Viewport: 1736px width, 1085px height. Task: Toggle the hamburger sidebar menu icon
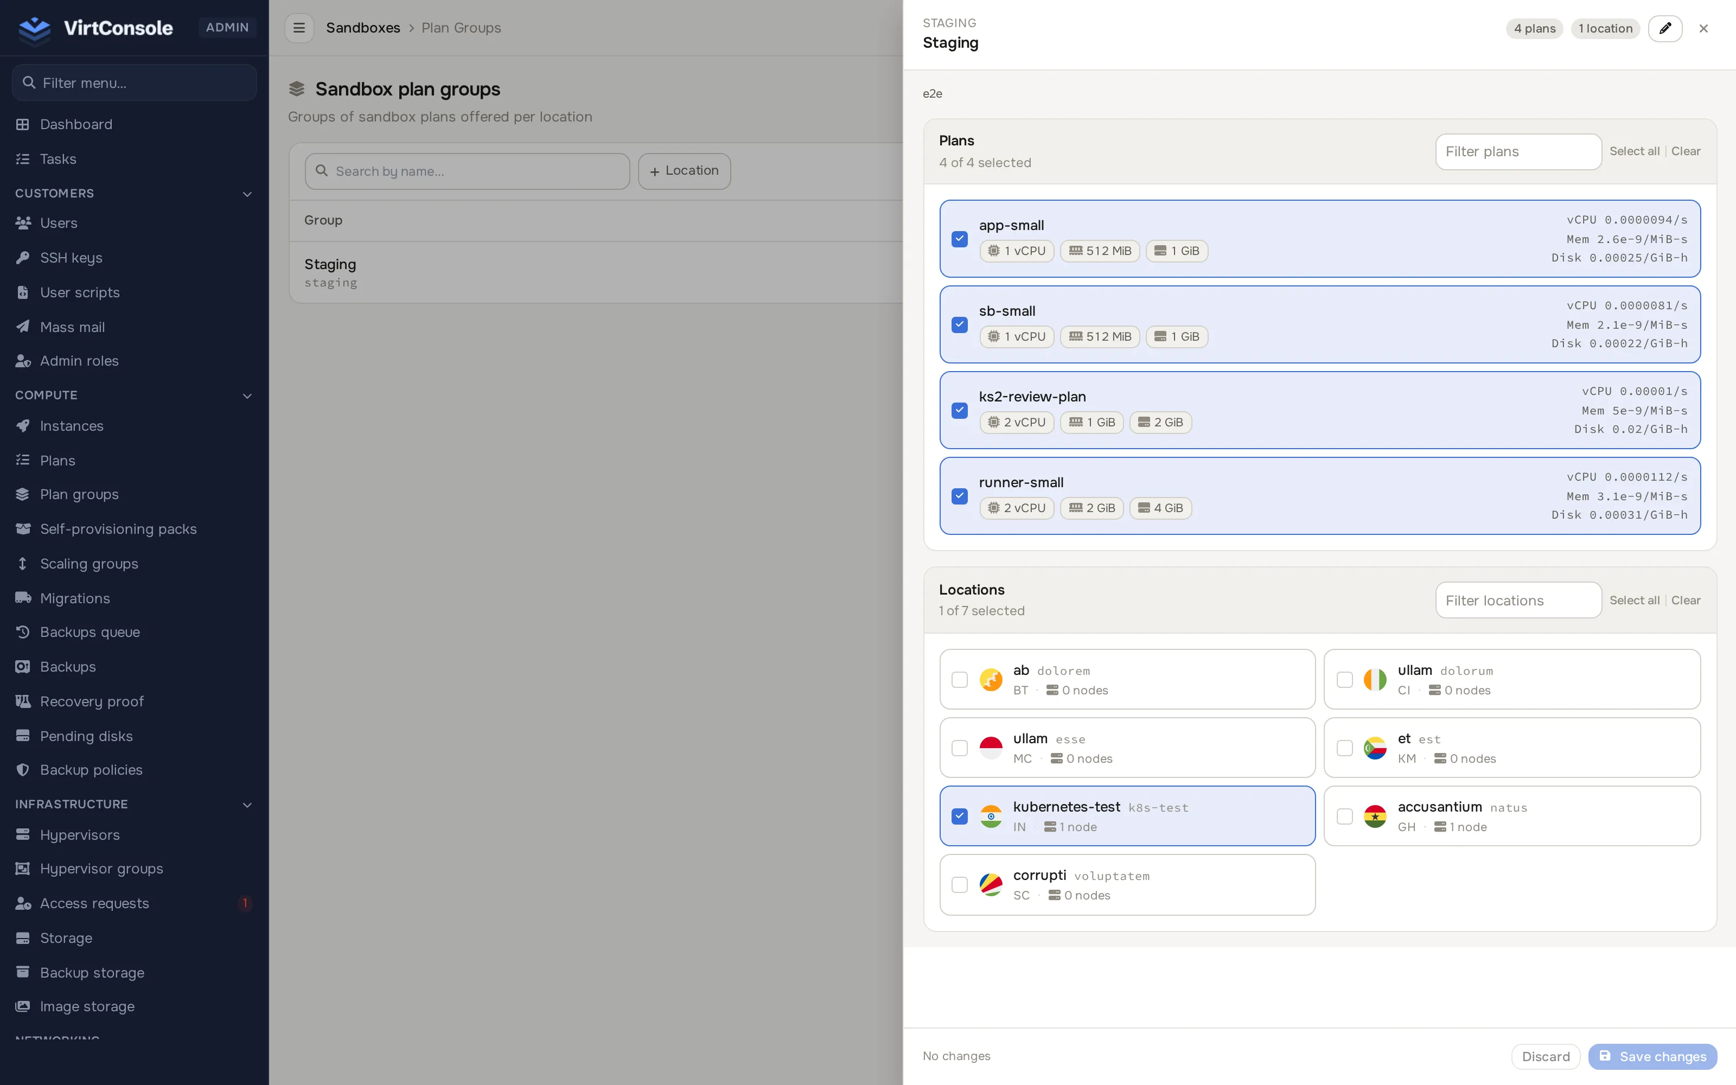pos(299,28)
